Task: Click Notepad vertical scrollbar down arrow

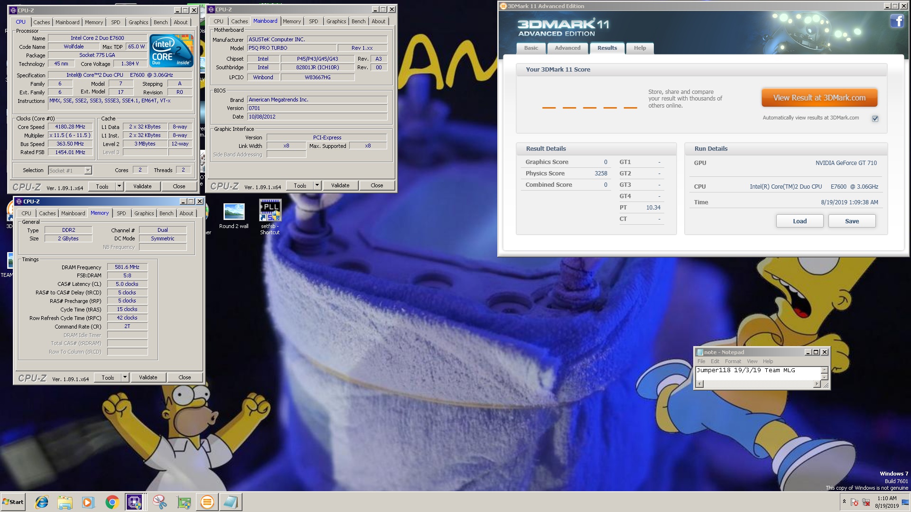Action: [824, 377]
